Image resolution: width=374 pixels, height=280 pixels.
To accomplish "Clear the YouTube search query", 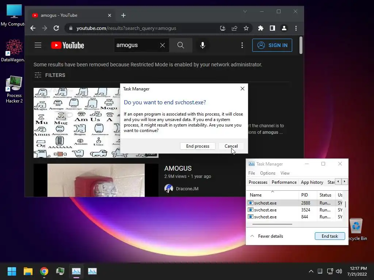I will pos(163,45).
